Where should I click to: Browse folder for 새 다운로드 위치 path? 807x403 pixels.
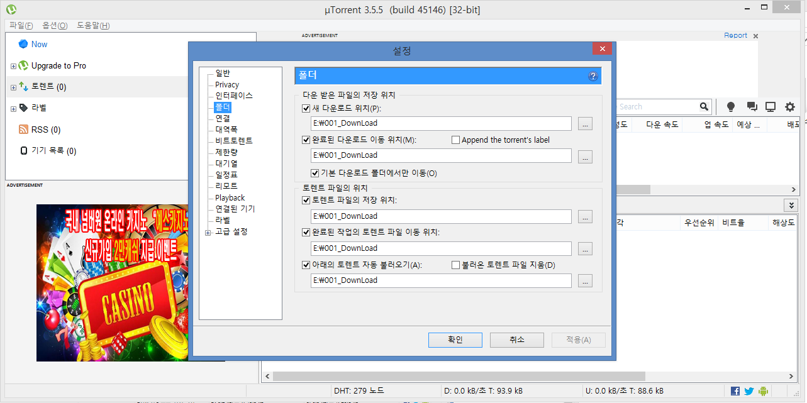coord(586,124)
